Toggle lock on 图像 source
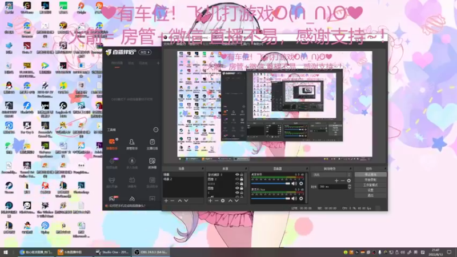This screenshot has height=257, width=457. click(241, 188)
